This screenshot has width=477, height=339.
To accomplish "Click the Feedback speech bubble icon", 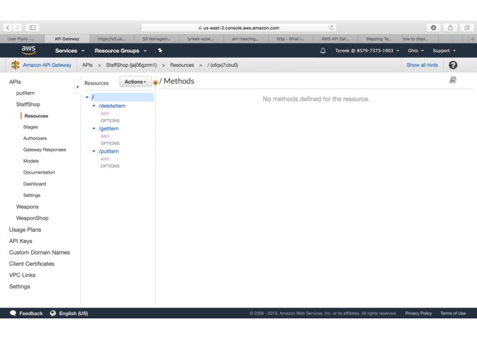I will click(13, 313).
